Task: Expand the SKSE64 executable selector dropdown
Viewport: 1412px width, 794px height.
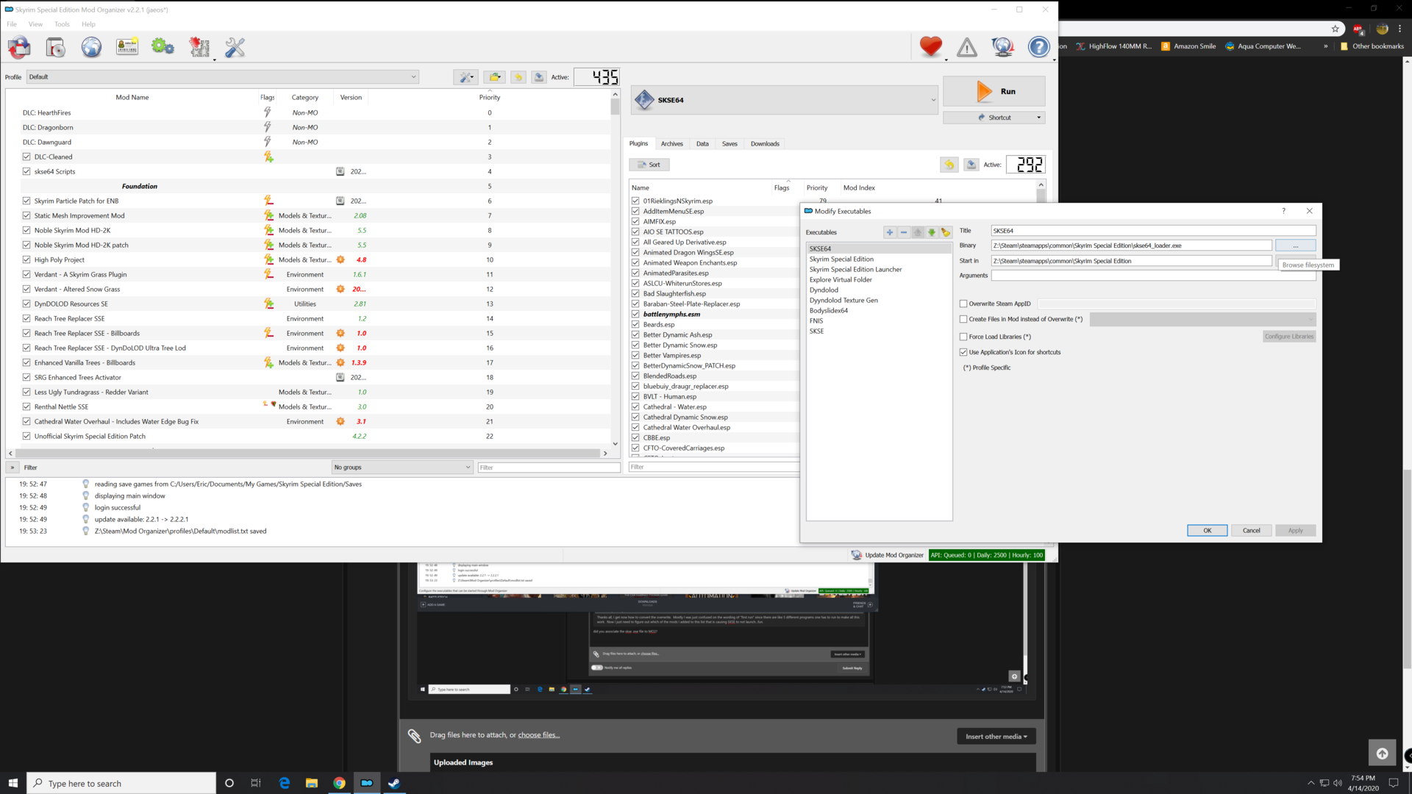Action: pyautogui.click(x=785, y=100)
